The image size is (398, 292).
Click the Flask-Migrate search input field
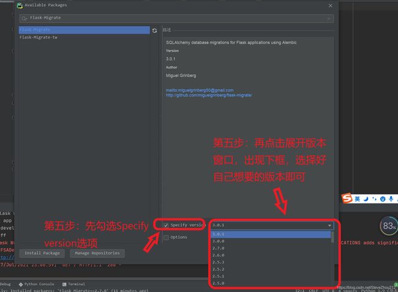176,18
